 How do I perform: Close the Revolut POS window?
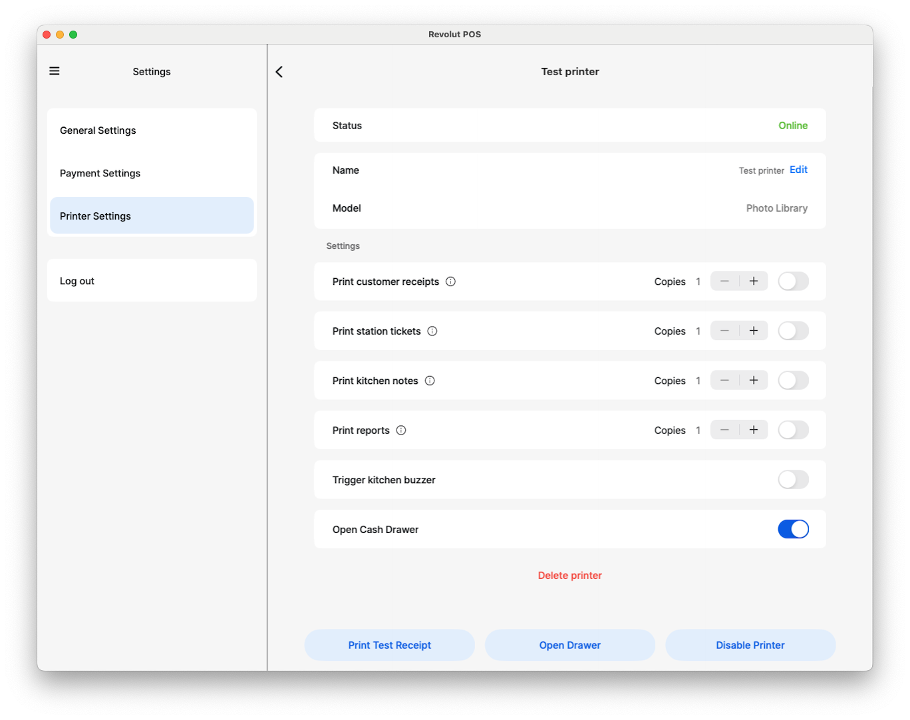[47, 35]
